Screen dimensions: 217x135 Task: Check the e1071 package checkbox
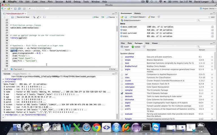click(122, 109)
